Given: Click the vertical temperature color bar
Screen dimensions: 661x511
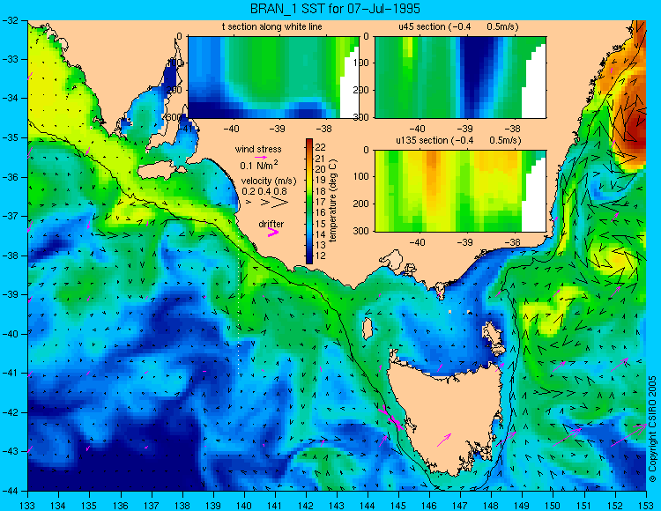Looking at the screenshot, I should point(309,201).
